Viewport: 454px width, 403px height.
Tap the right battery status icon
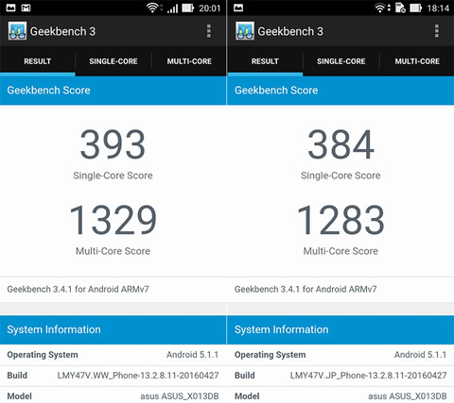click(x=416, y=8)
